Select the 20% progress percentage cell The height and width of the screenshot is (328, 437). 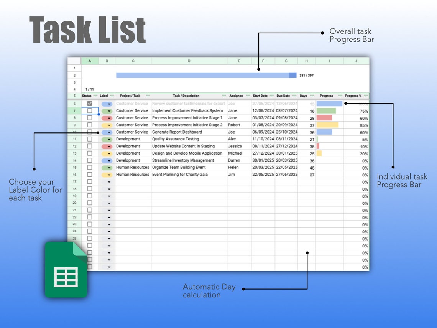tap(356, 154)
